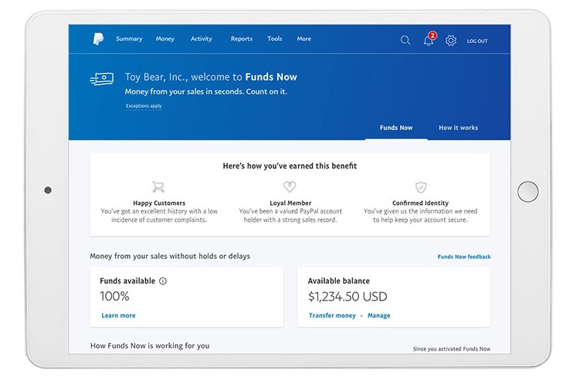The image size is (573, 383).
Task: Open the notifications bell icon
Action: click(x=429, y=40)
